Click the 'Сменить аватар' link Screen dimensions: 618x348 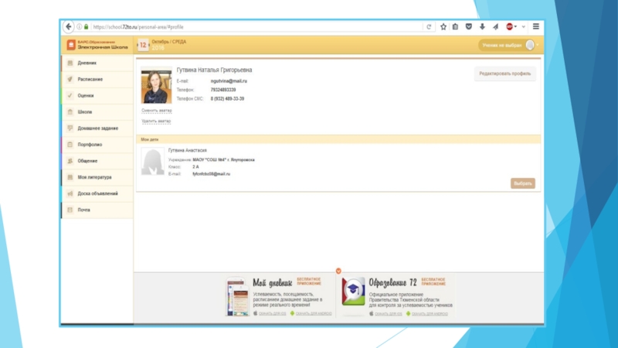tap(156, 111)
